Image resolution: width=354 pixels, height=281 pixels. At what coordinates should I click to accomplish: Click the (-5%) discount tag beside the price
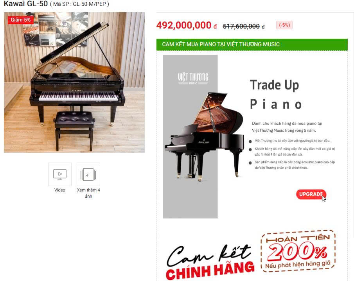284,25
